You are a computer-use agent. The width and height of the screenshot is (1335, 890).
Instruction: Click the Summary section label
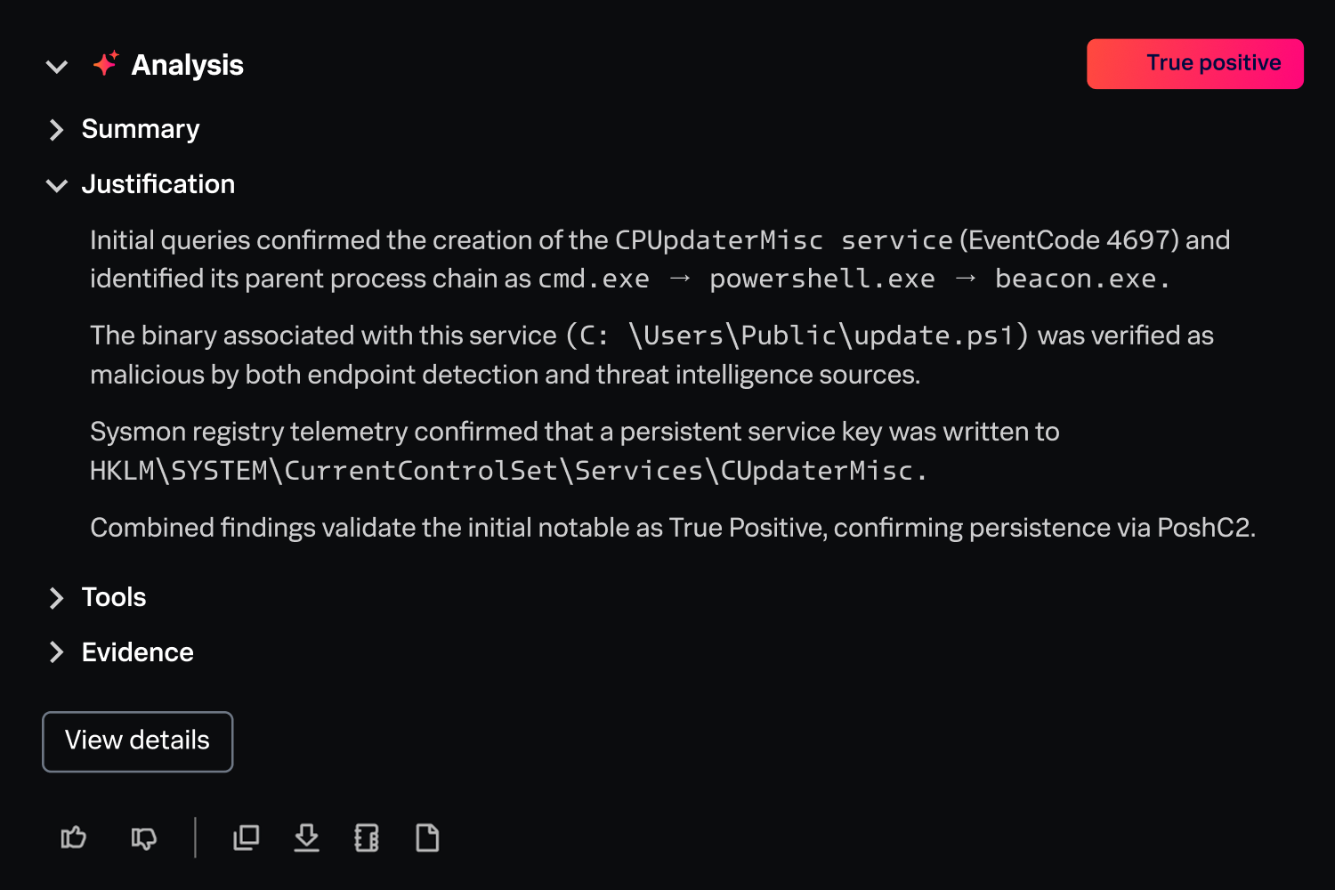(141, 129)
